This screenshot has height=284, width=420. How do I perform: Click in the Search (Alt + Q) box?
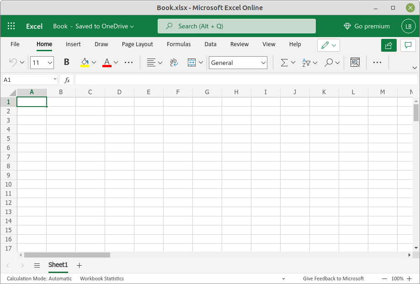pyautogui.click(x=237, y=26)
